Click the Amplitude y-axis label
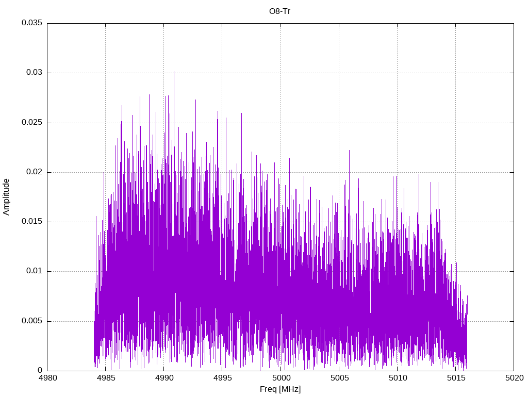This screenshot has width=528, height=396. click(6, 197)
